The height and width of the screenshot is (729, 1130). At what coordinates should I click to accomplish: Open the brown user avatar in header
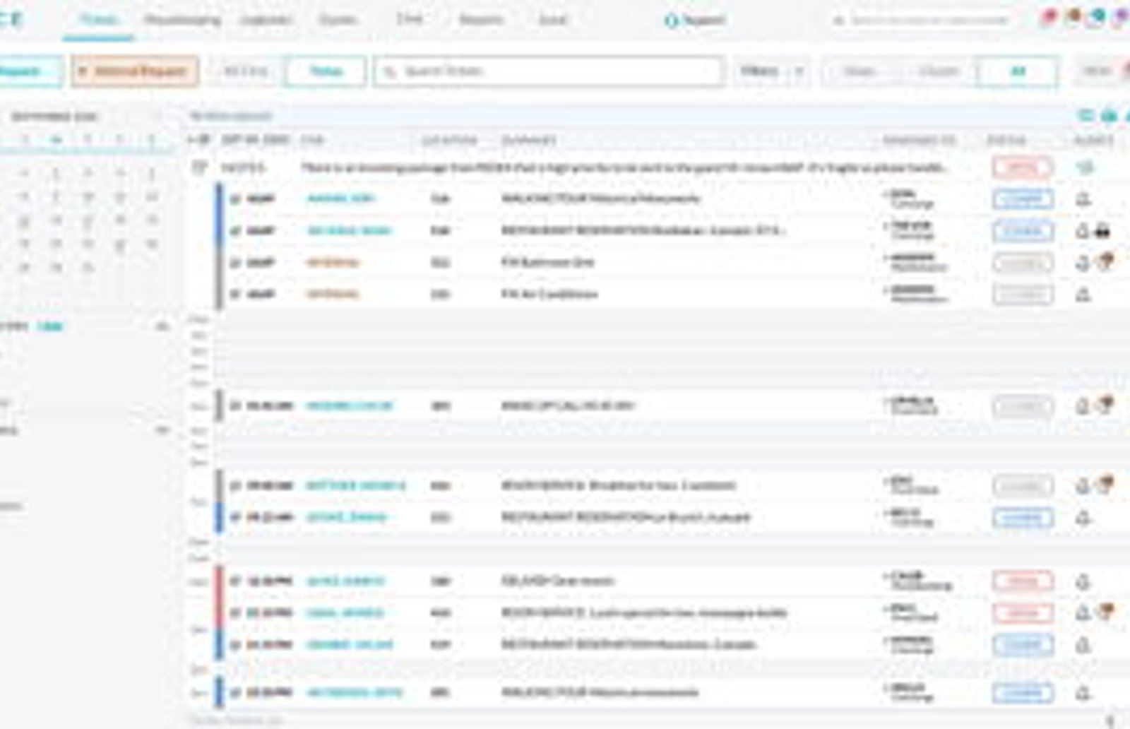[x=1073, y=17]
